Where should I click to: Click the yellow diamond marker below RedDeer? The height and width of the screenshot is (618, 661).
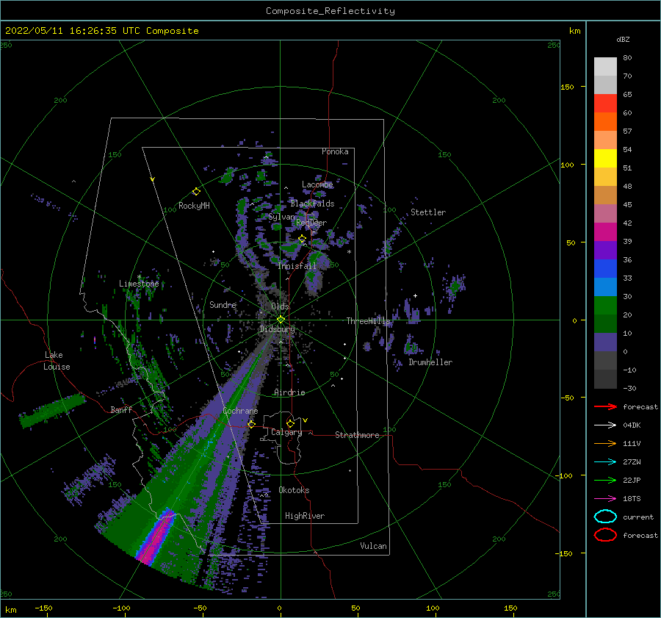coord(302,239)
